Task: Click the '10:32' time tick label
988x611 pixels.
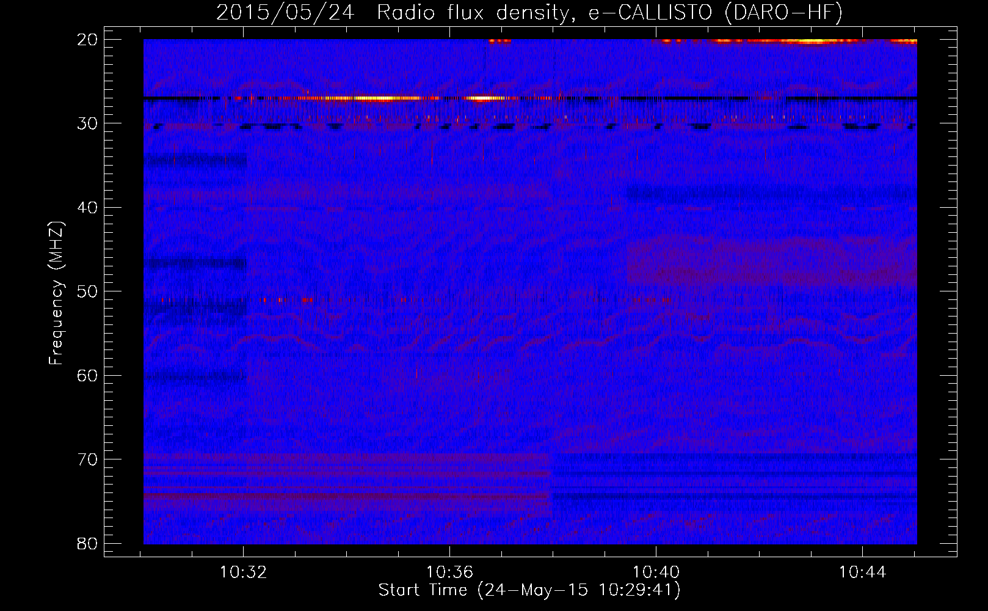Action: click(x=244, y=573)
